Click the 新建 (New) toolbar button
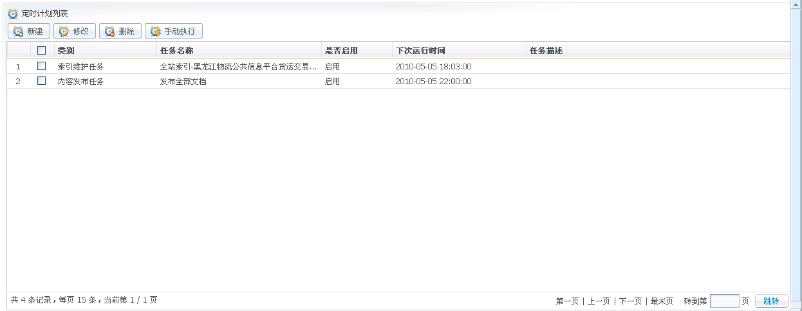Image resolution: width=802 pixels, height=311 pixels. [29, 31]
